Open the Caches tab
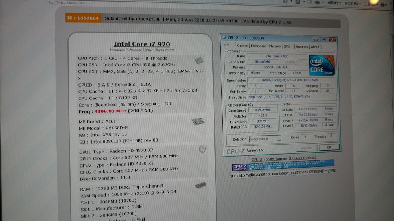The image size is (394, 221). point(242,46)
